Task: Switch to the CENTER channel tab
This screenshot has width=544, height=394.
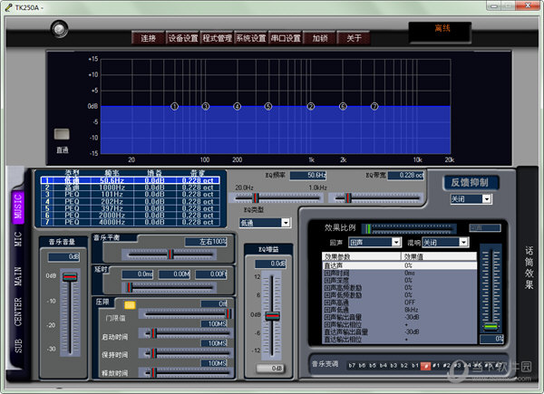Action: [18, 312]
